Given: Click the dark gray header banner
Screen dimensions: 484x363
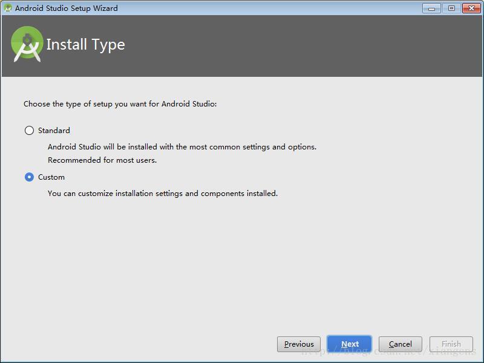Looking at the screenshot, I should (302, 45).
